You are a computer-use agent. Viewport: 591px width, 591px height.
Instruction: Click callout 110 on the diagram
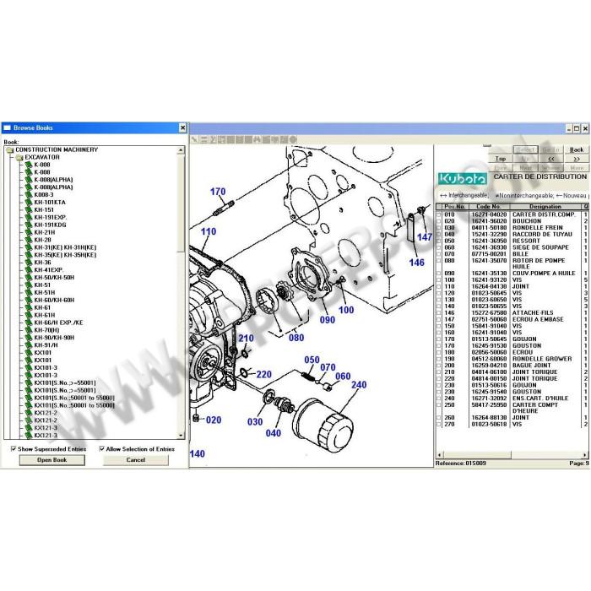[209, 231]
